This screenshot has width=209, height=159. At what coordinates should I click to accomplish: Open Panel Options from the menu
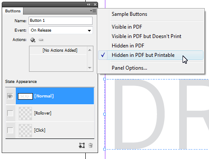point(129,68)
